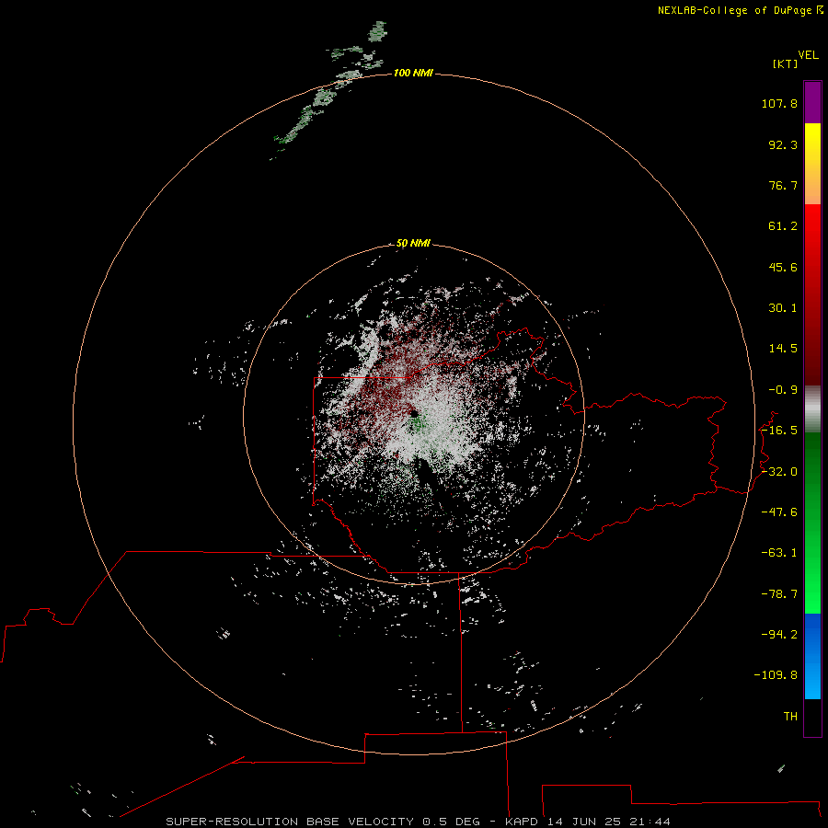Click the 100 NMI range ring label
Screen dimensions: 828x828
coord(413,73)
